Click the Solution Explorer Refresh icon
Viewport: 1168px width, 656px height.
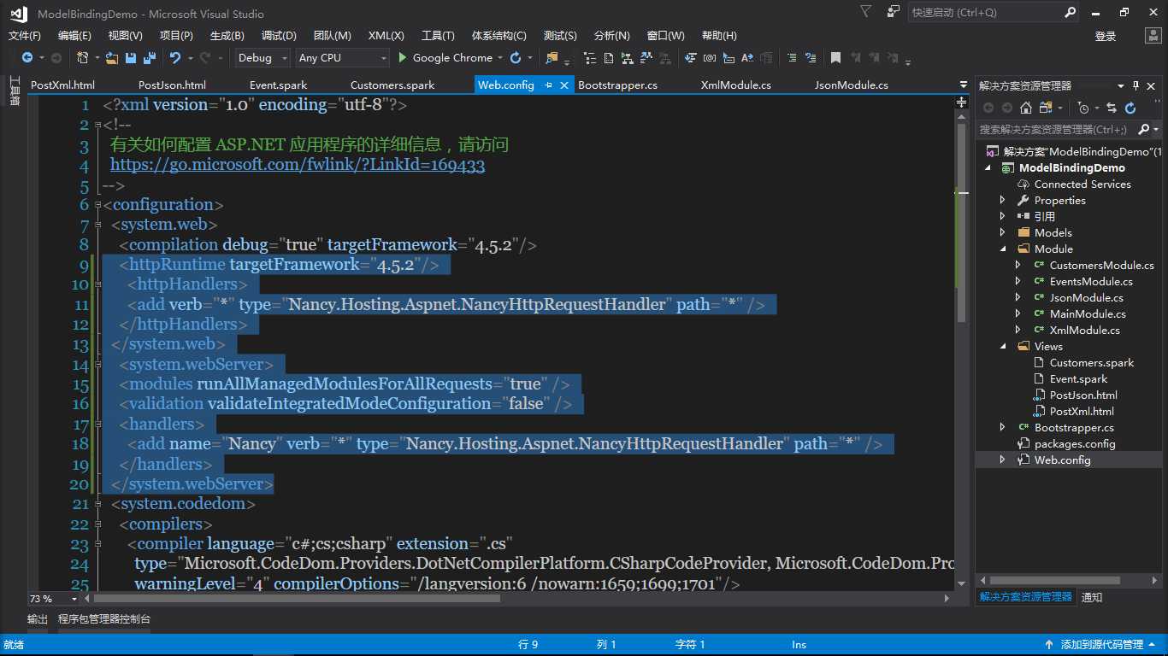click(x=1130, y=108)
